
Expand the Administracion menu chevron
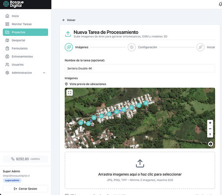click(44, 73)
